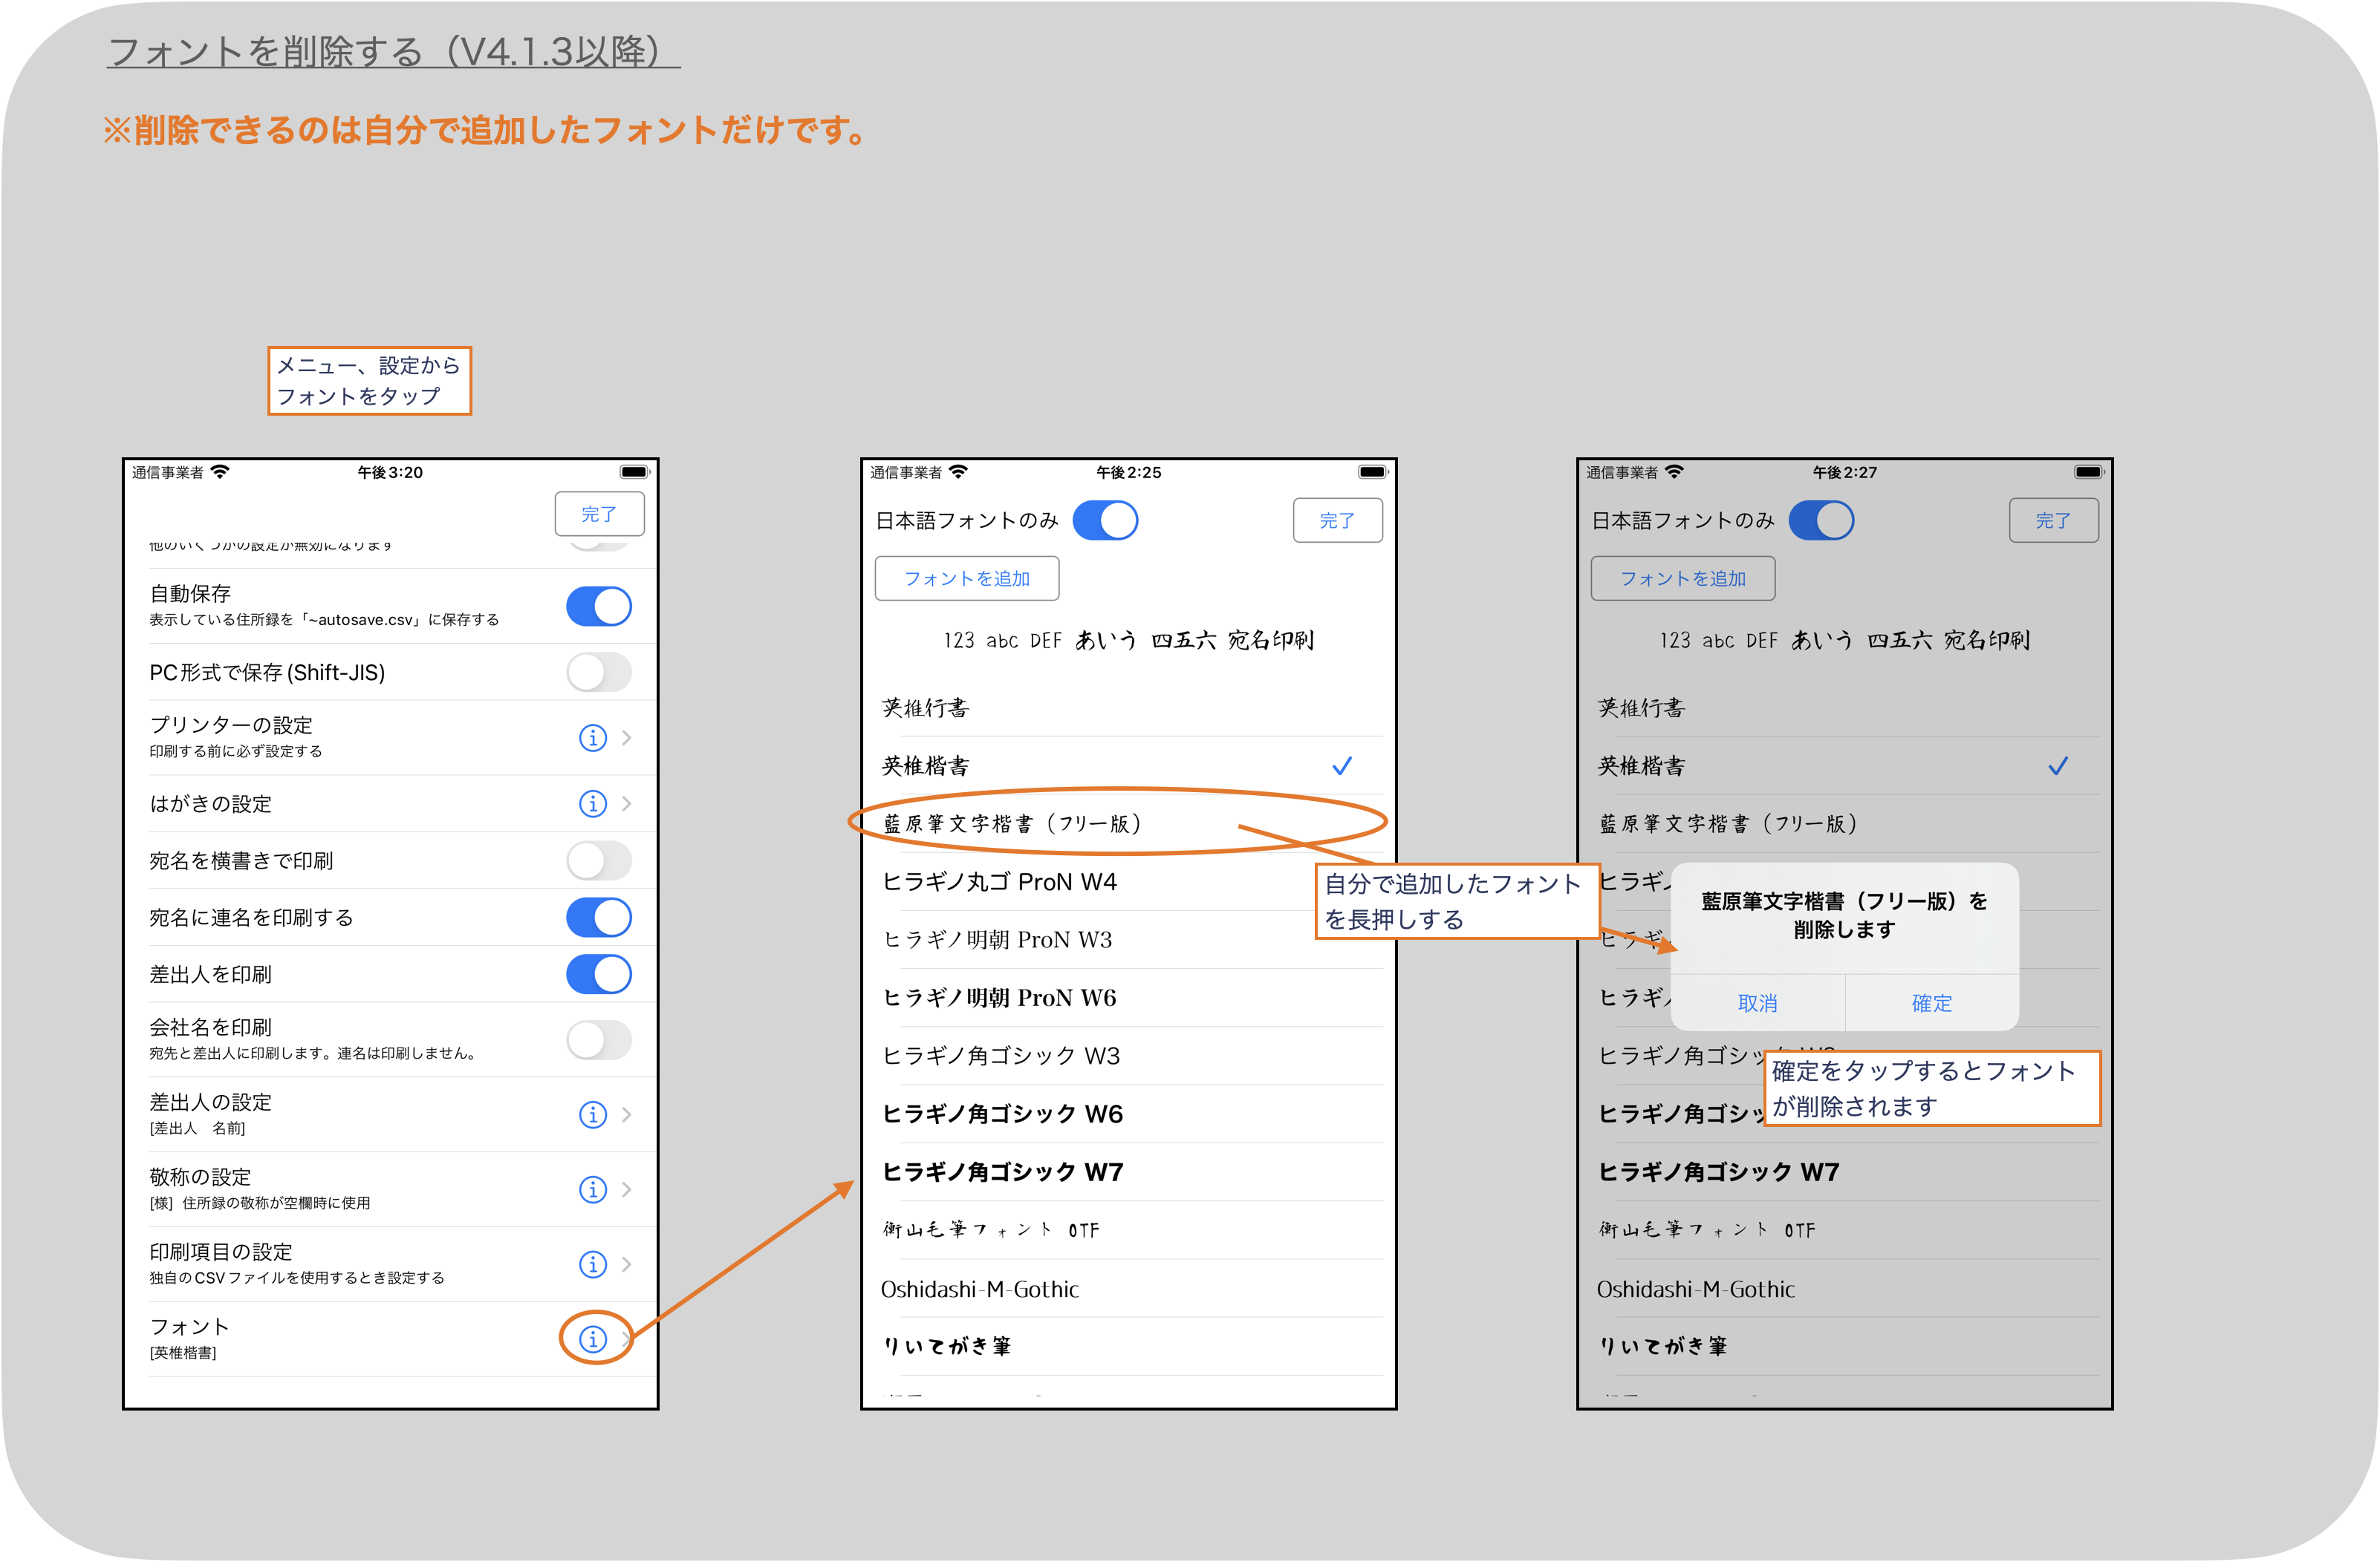Select 英椎行書 in right screen list
This screenshot has width=2380, height=1562.
(1844, 708)
